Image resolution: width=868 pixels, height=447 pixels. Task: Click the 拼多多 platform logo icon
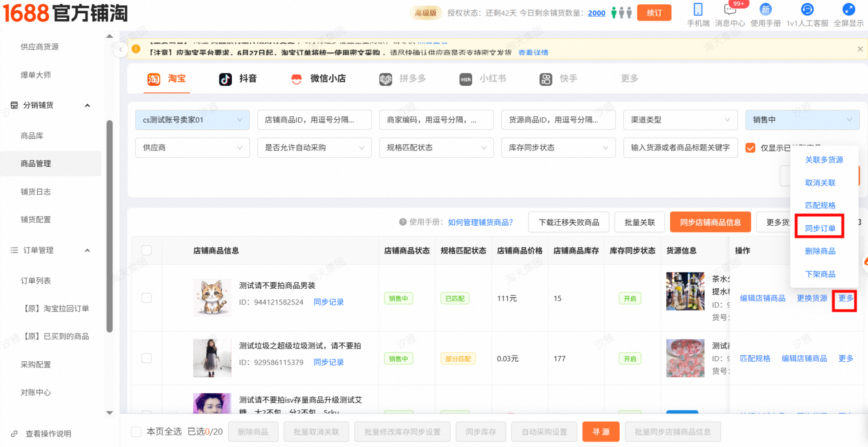[385, 79]
